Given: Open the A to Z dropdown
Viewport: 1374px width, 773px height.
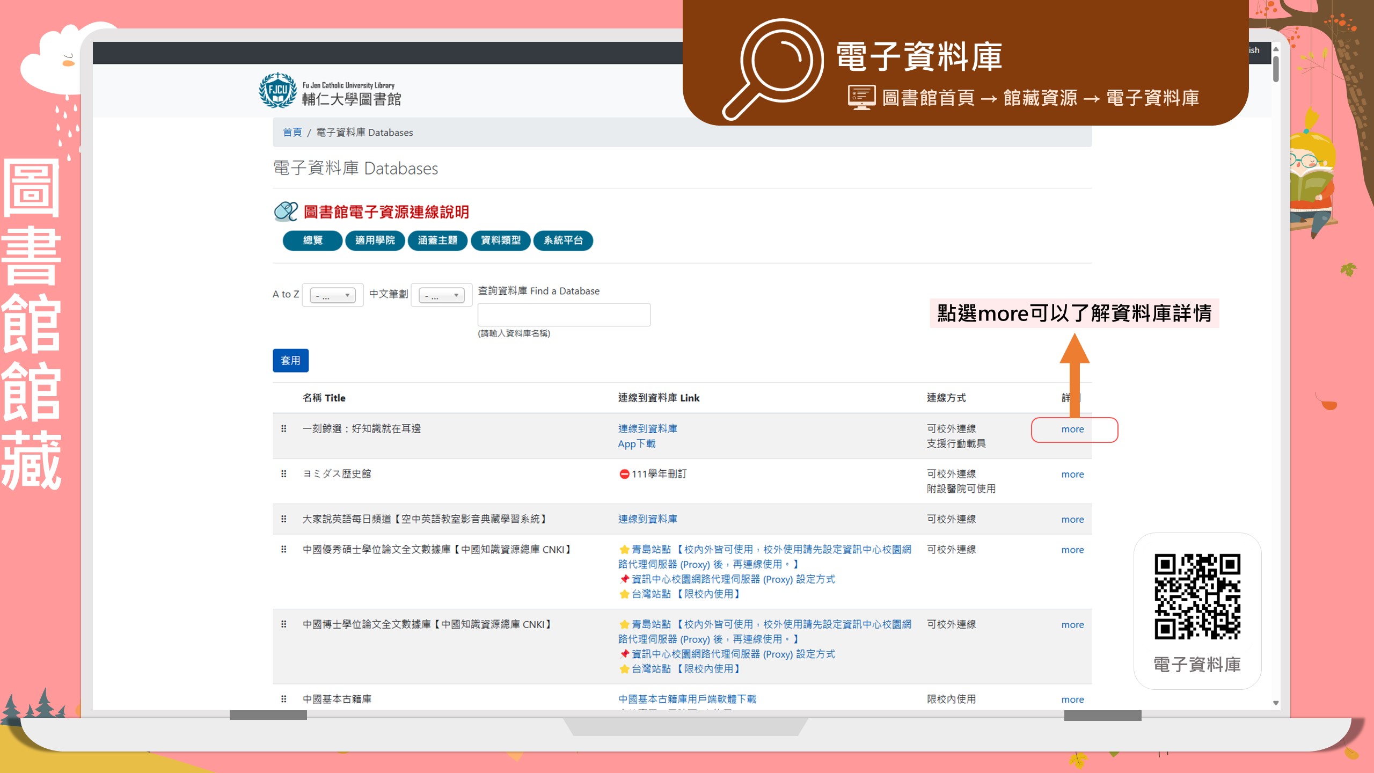Looking at the screenshot, I should point(333,295).
